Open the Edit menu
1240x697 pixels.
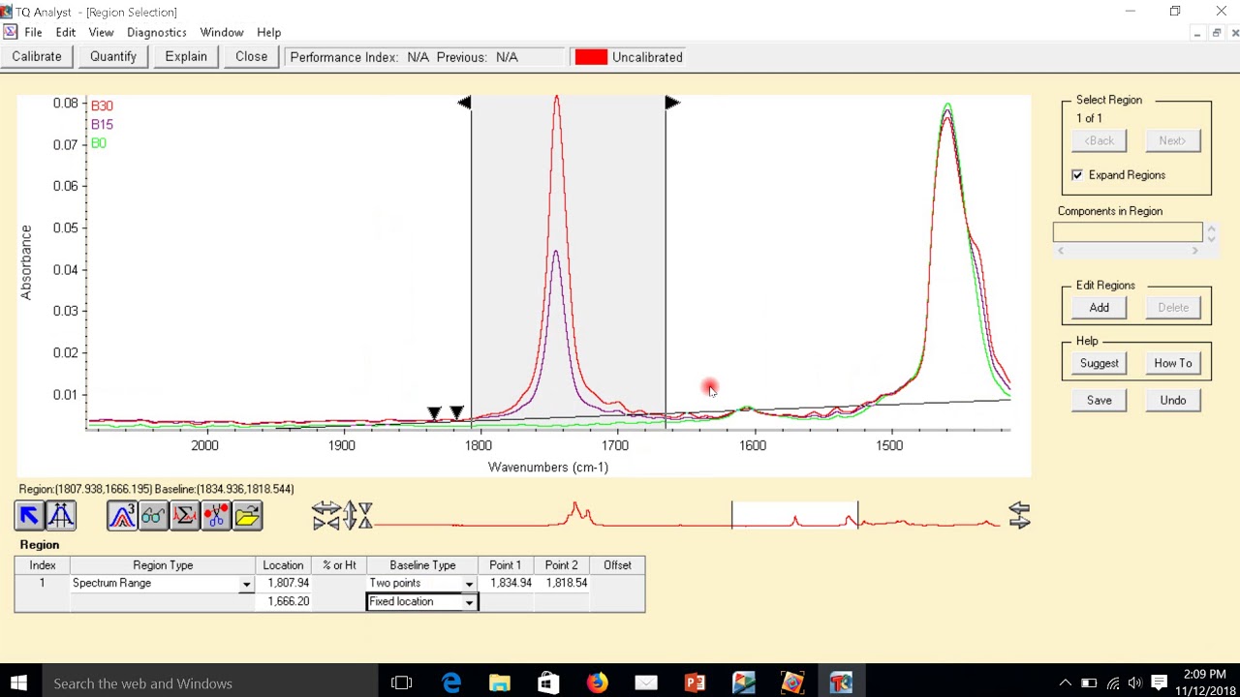point(65,32)
